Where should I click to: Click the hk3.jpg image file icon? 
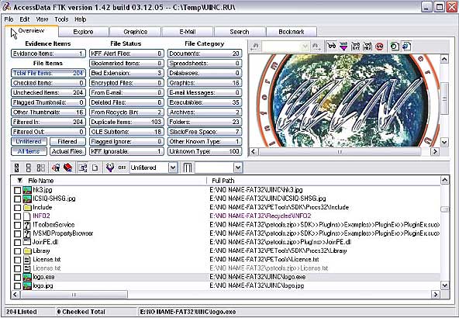click(x=27, y=190)
